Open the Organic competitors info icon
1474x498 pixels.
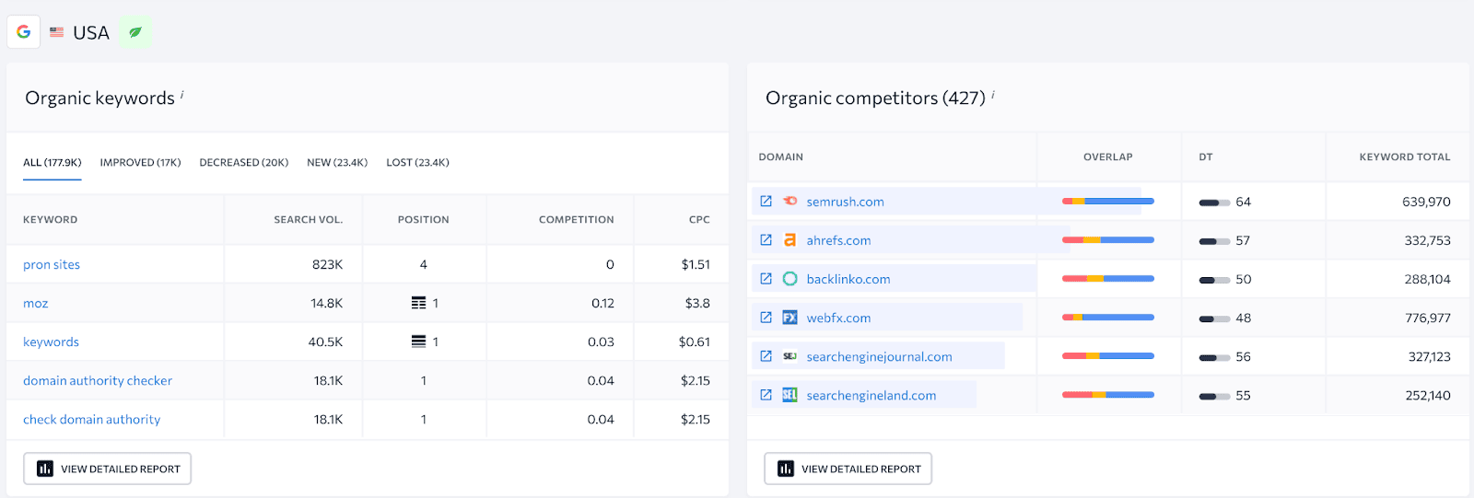[x=992, y=94]
